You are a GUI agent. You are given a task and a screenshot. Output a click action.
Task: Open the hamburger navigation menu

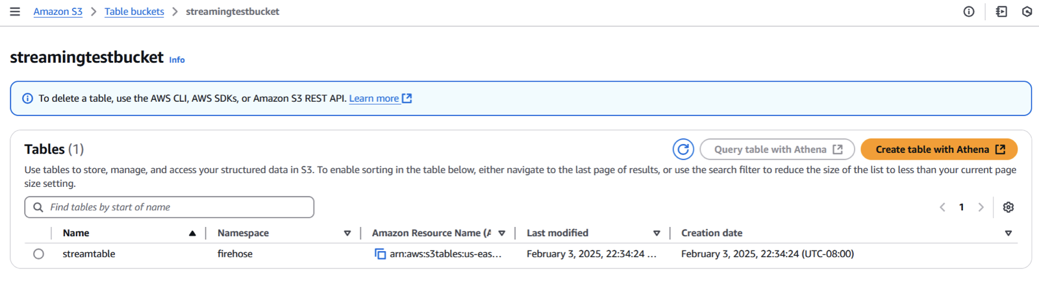15,12
